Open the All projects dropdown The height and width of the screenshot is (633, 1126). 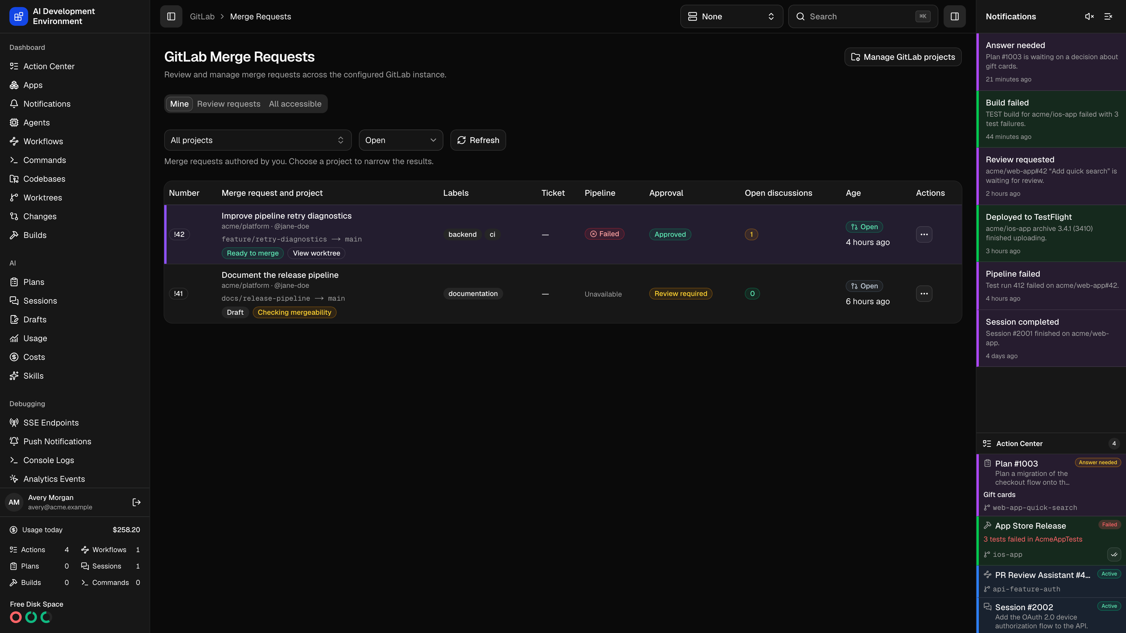click(258, 140)
